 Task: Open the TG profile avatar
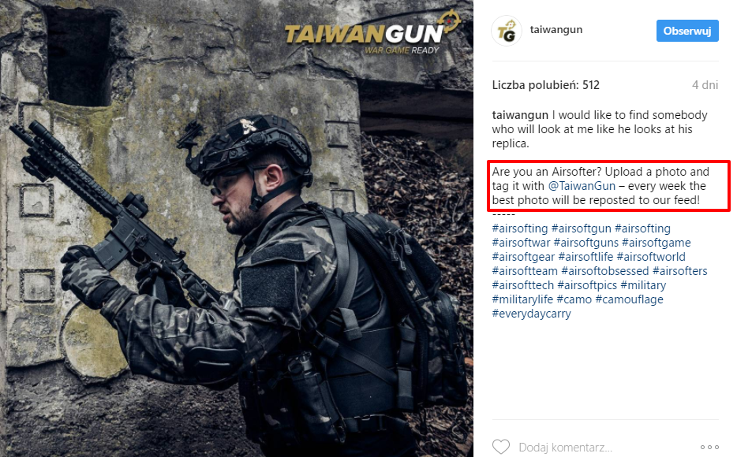pyautogui.click(x=507, y=31)
